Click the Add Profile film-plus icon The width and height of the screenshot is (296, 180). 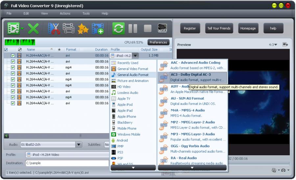point(98,29)
